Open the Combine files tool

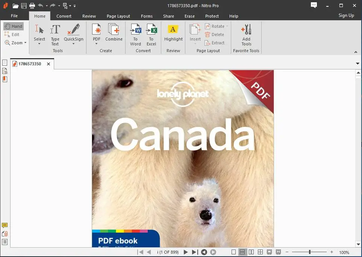pos(114,34)
